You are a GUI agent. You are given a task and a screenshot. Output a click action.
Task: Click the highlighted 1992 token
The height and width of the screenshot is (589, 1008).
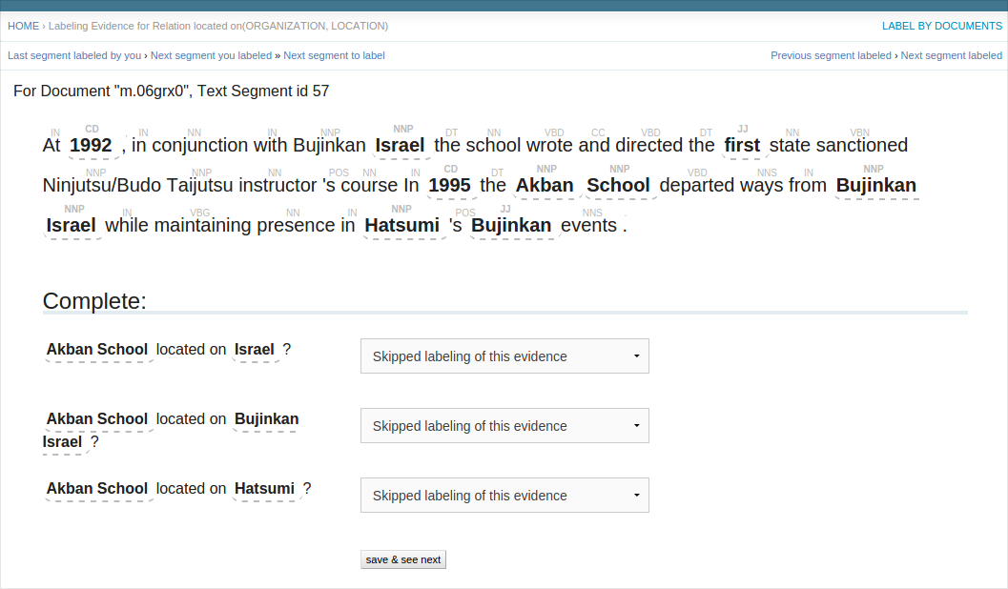tap(92, 146)
